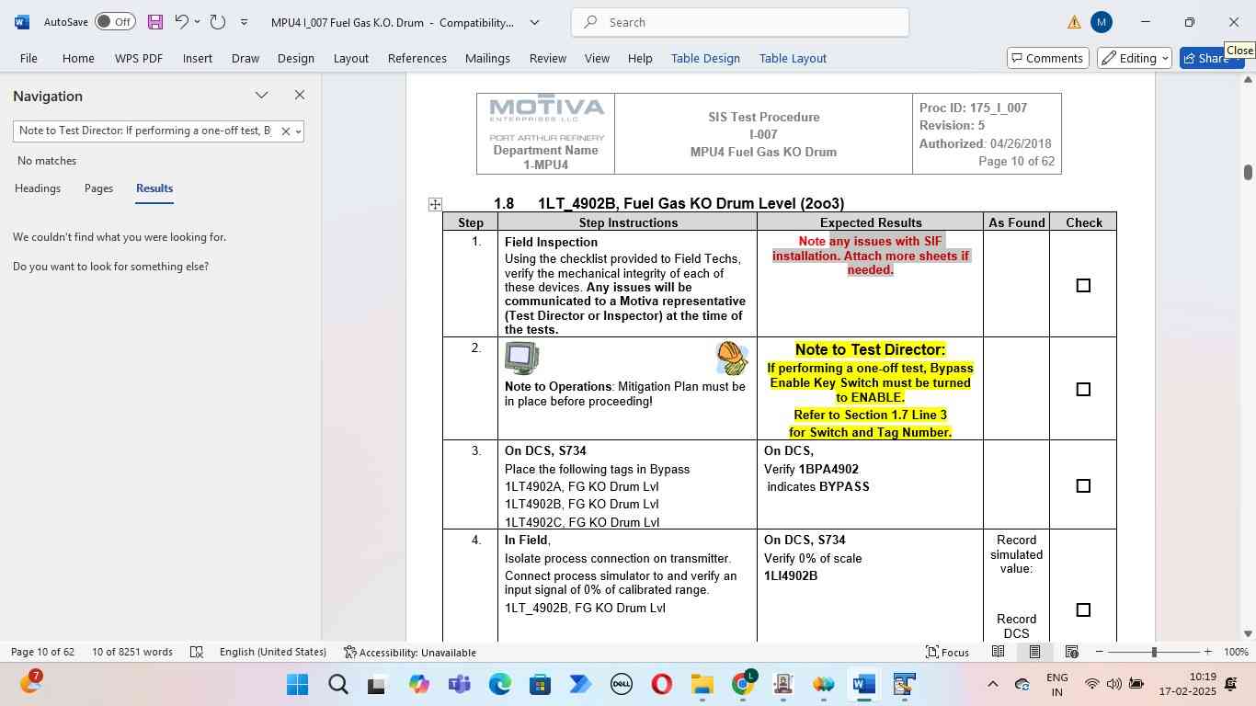Open Windows Start menu
1256x706 pixels.
pos(297,684)
